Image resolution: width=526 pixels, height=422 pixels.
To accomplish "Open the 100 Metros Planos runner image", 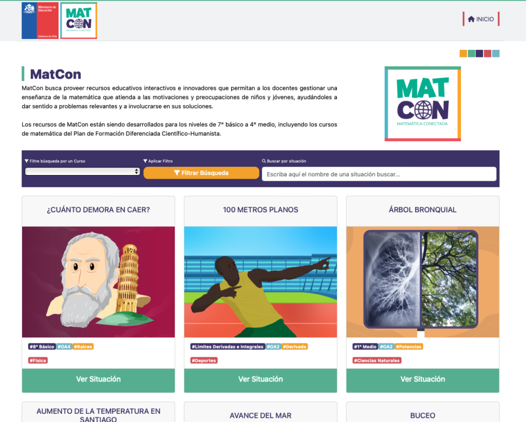I will coord(260,282).
